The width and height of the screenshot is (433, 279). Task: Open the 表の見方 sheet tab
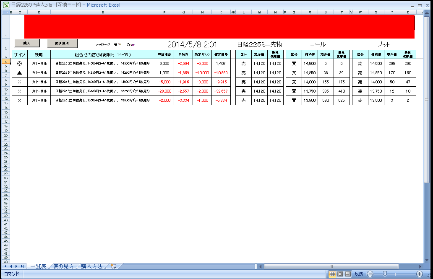click(x=63, y=266)
